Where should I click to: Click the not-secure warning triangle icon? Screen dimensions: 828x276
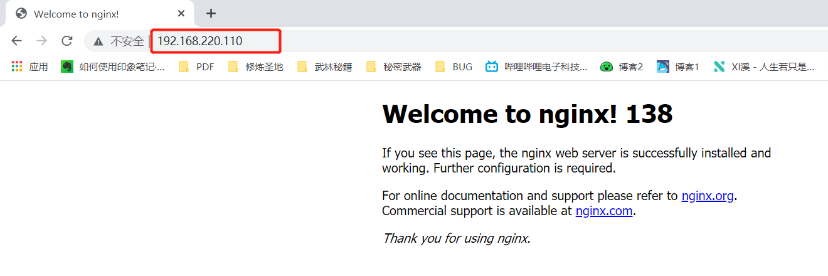coord(98,41)
